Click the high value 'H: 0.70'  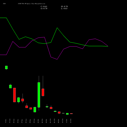tap(64, 7)
